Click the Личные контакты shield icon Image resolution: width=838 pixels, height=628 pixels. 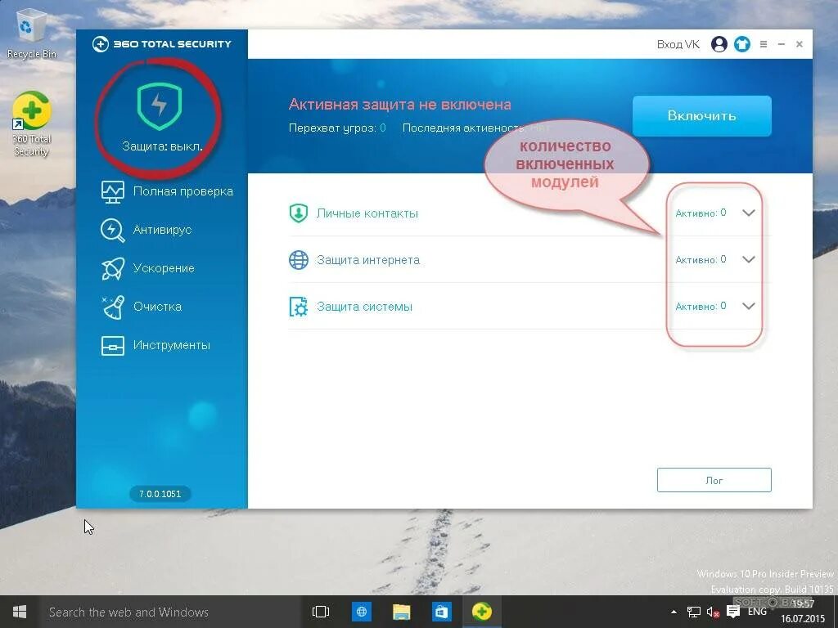pyautogui.click(x=298, y=213)
